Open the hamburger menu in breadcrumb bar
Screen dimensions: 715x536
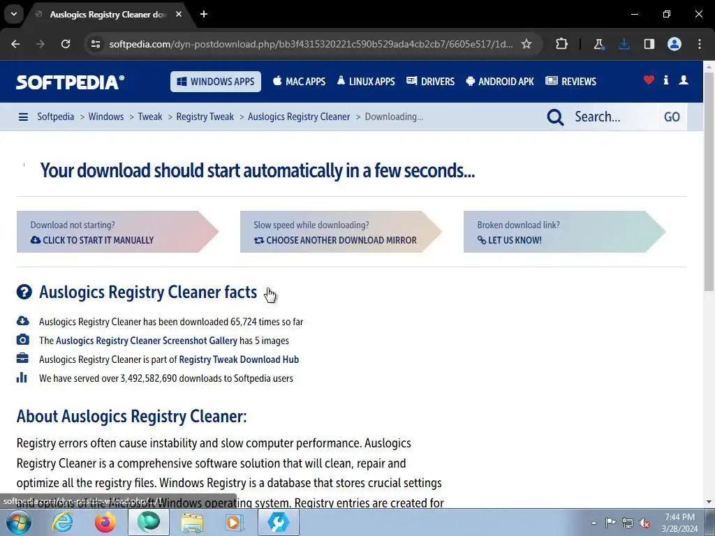pos(23,117)
